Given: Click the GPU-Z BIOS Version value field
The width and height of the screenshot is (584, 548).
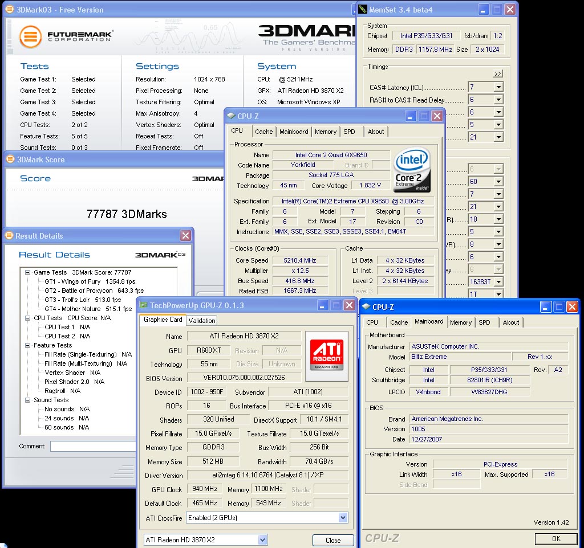Looking at the screenshot, I should pos(244,378).
